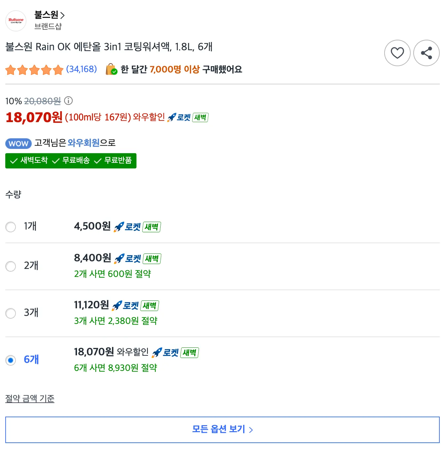Image resolution: width=446 pixels, height=450 pixels.
Task: Select the 1개 quantity radio button
Action: tap(11, 227)
